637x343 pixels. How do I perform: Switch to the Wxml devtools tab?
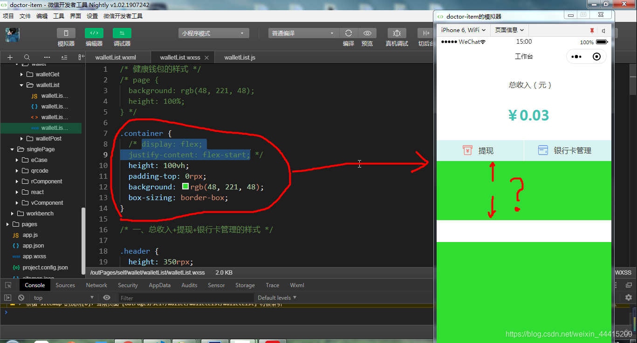[297, 285]
